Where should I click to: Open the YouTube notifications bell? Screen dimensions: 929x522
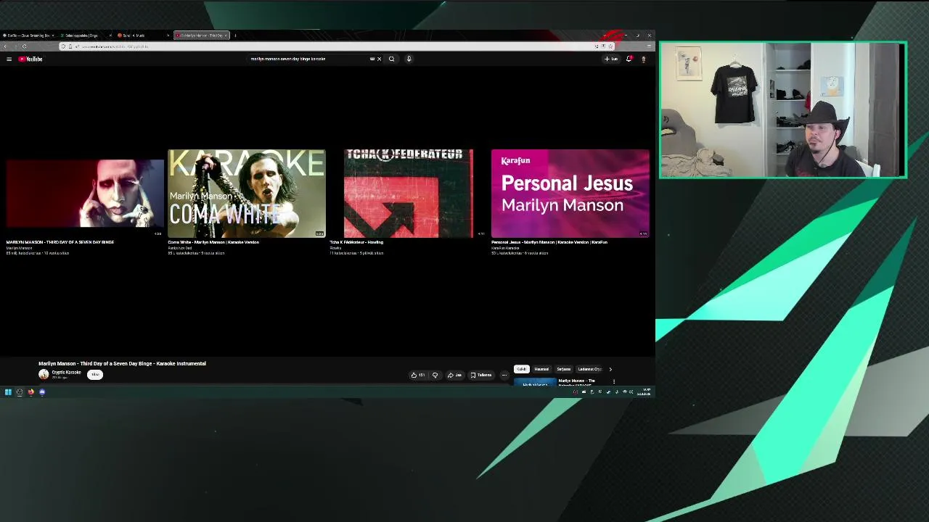click(x=629, y=59)
